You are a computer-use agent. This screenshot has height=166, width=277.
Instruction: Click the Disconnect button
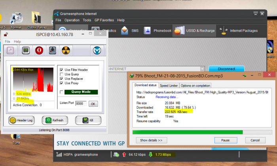226,69
